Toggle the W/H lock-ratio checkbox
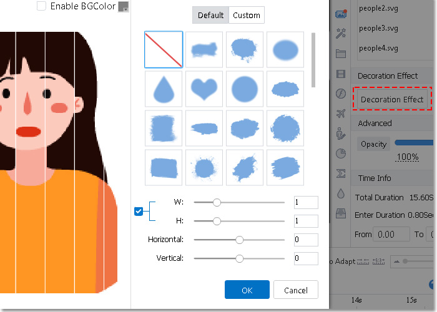Viewport: 437px width, 312px height. pos(139,212)
